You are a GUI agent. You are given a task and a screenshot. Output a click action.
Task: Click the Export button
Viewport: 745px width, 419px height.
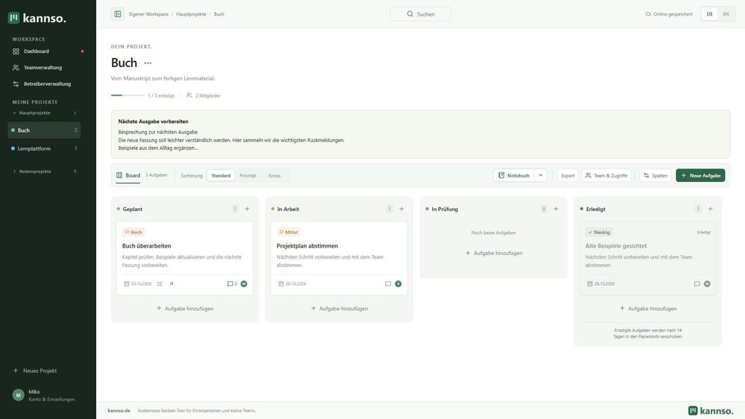click(568, 175)
